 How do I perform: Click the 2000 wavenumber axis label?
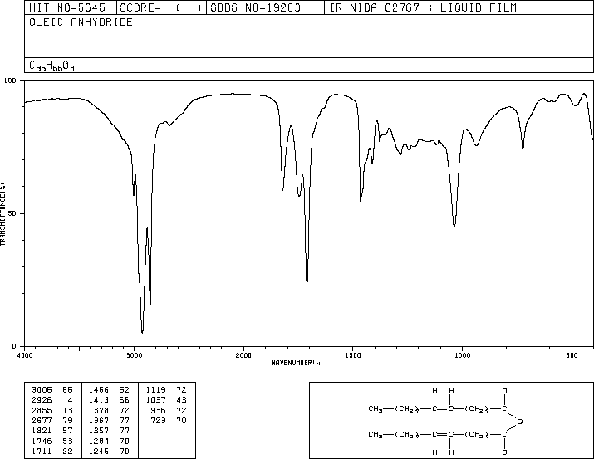(243, 355)
